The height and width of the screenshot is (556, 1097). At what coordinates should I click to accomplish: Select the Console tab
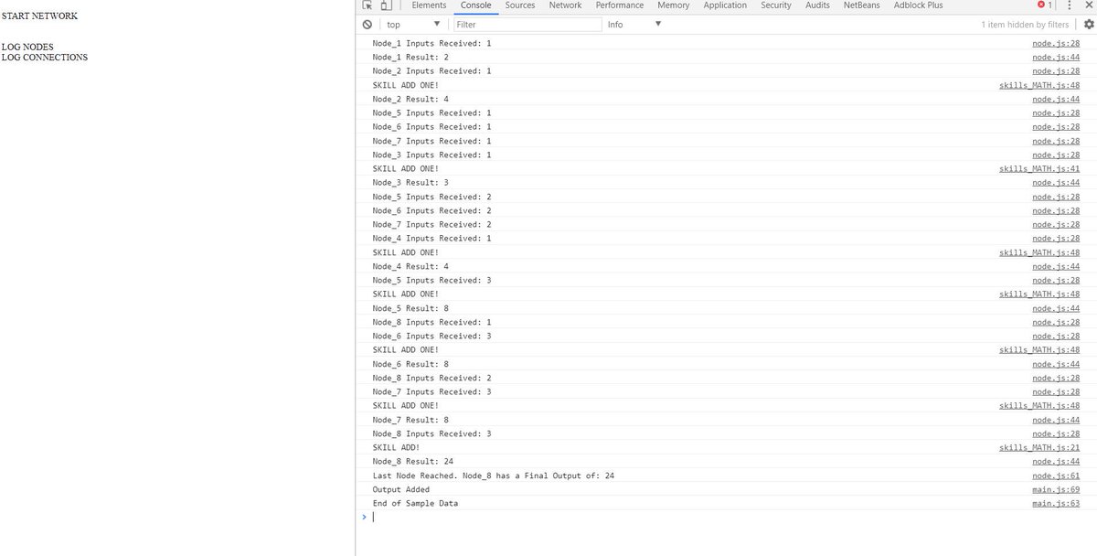[475, 5]
